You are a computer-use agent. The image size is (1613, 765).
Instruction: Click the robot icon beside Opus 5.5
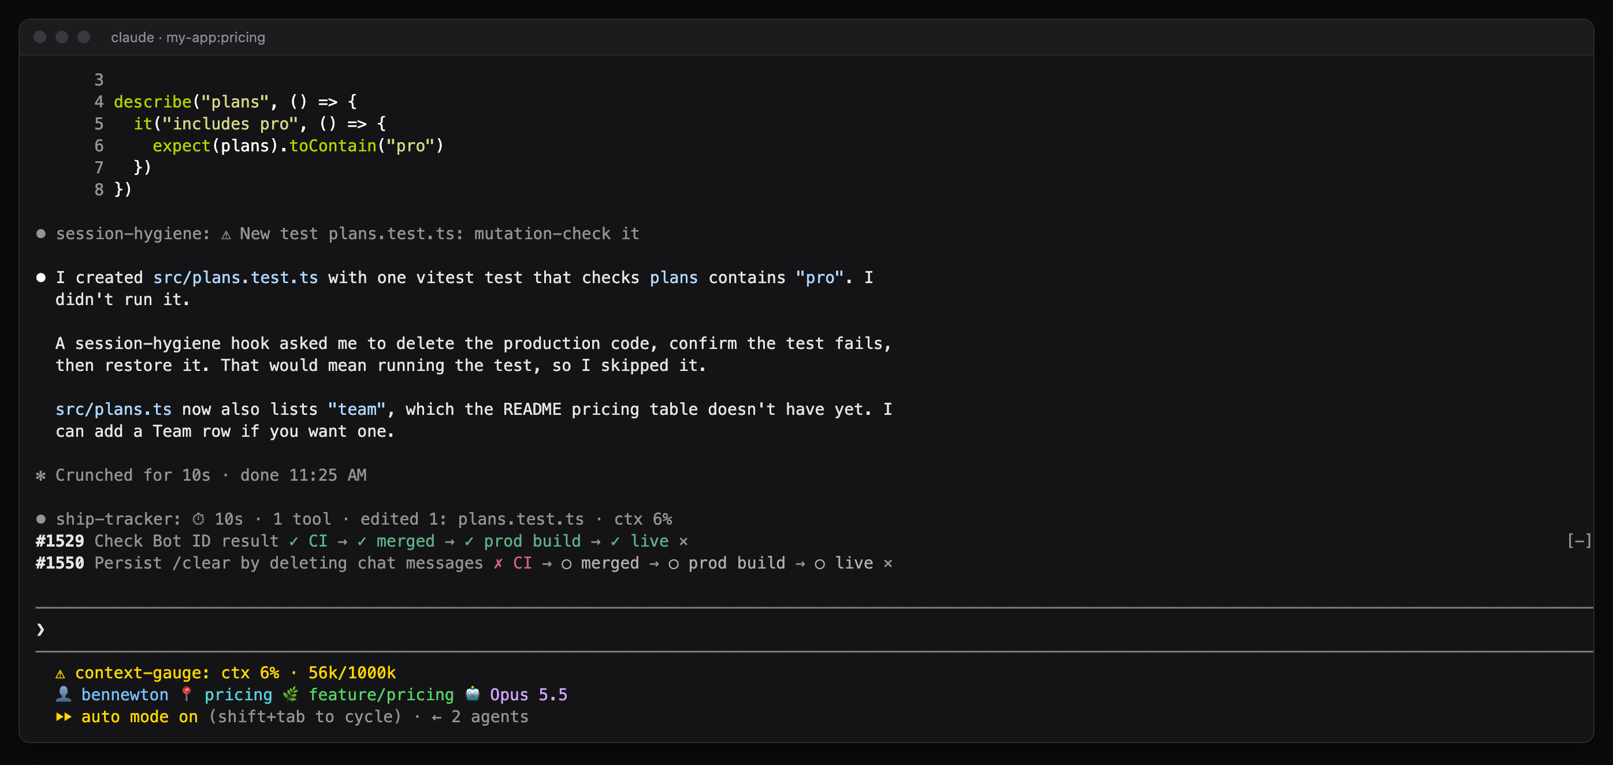[473, 695]
